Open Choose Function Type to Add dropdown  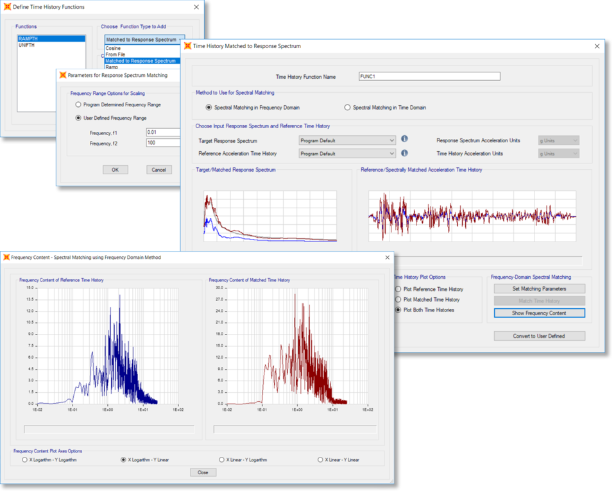pyautogui.click(x=144, y=40)
